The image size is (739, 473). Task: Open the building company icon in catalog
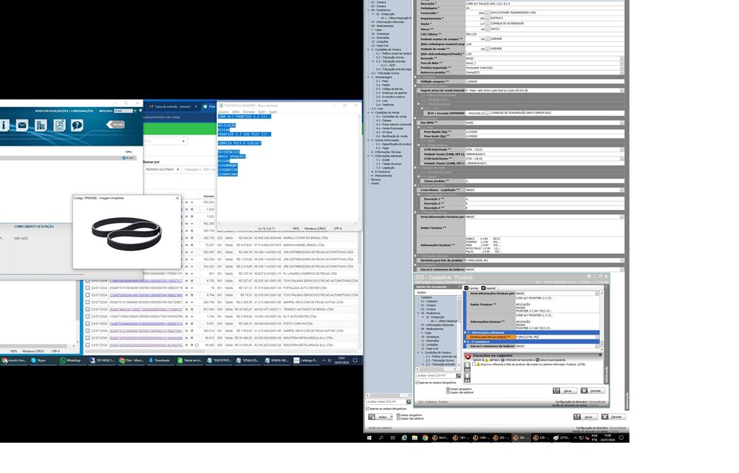tap(41, 125)
